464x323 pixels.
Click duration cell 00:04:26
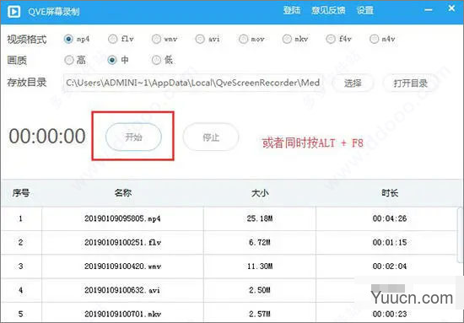coord(390,218)
